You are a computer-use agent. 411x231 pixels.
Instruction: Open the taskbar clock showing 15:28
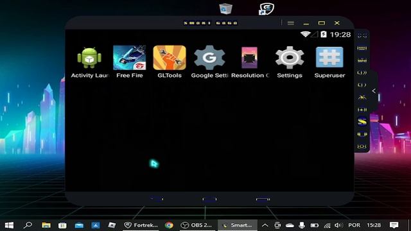374,225
